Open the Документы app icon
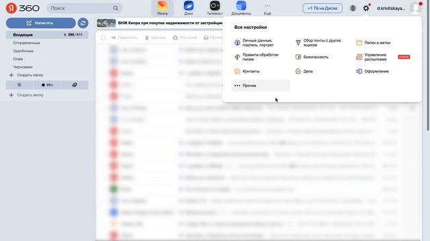The image size is (430, 241). (241, 8)
